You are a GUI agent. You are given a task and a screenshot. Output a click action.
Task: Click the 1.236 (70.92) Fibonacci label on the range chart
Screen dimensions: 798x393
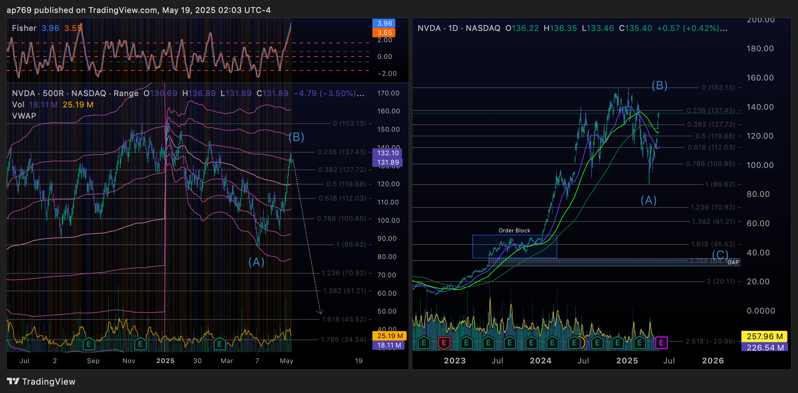344,273
